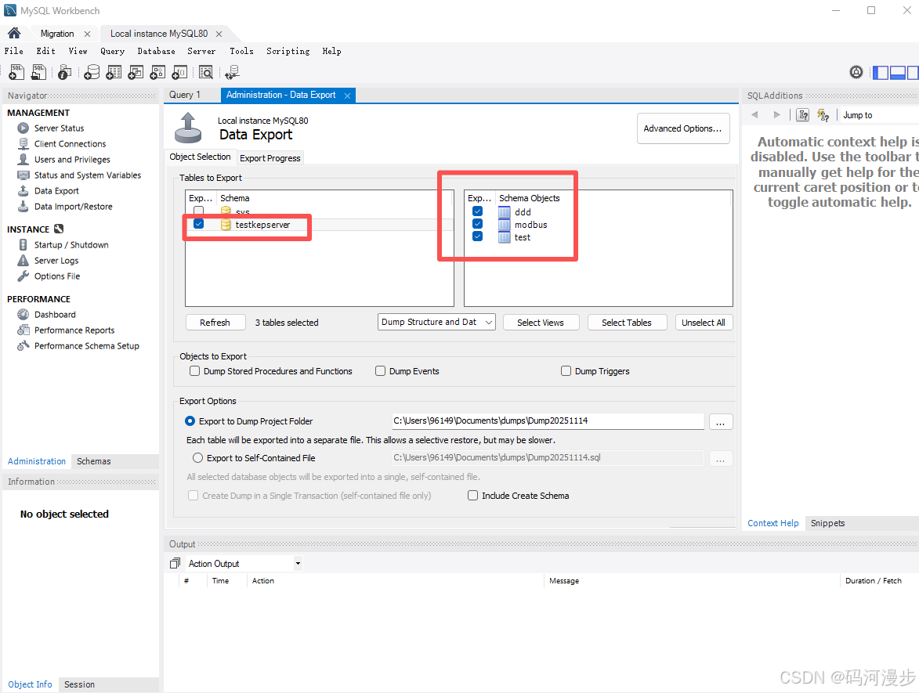Enable Dump Events checkbox

click(381, 371)
